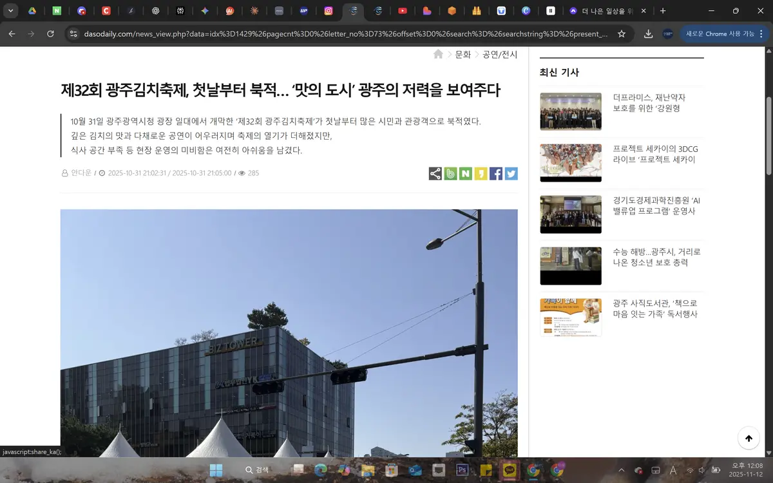Share article on KakaoStory yellow icon
The height and width of the screenshot is (483, 773).
click(x=481, y=173)
